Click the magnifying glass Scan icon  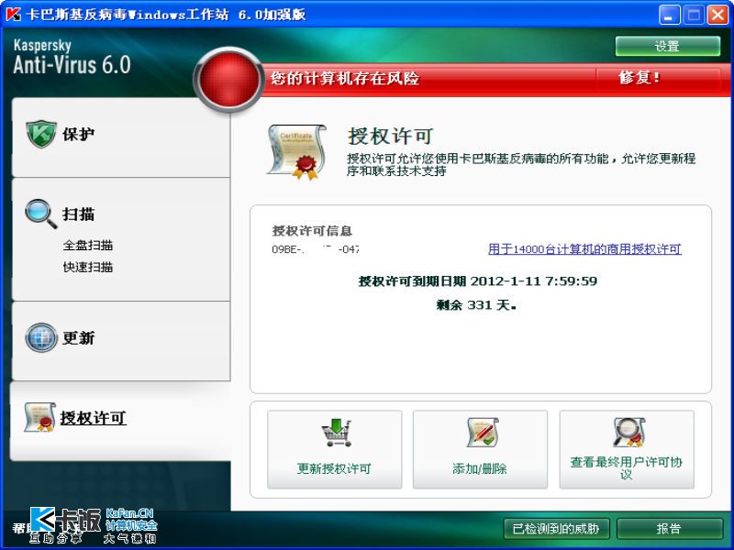pyautogui.click(x=41, y=214)
